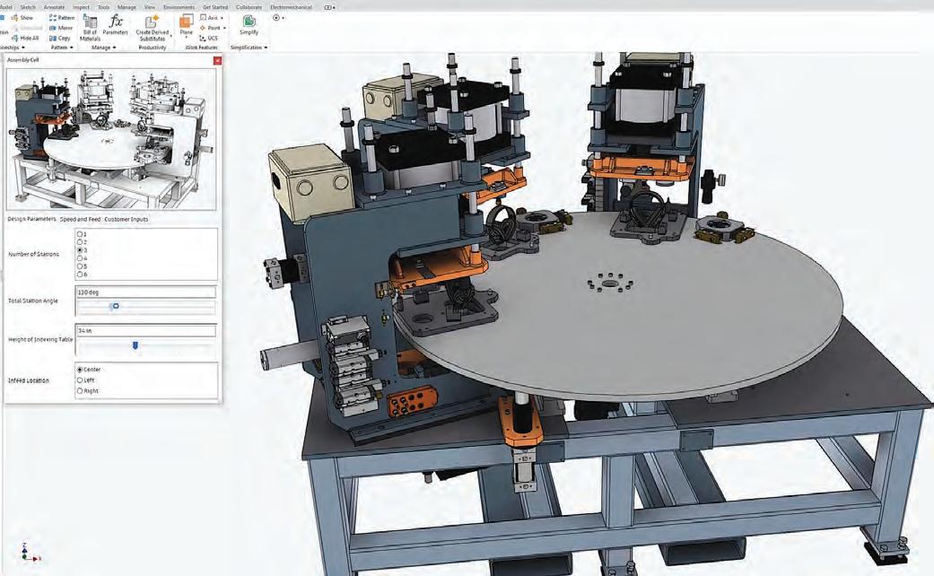
Task: Insert a UCS work feature
Action: coord(209,38)
